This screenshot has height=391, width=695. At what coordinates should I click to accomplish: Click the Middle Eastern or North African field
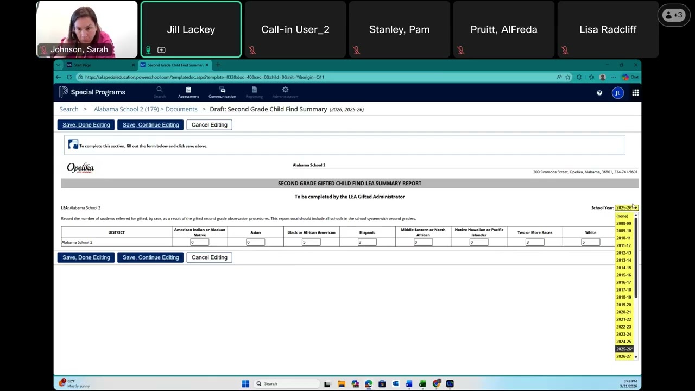[423, 242]
